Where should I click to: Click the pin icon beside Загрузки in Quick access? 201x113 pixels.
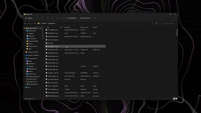pos(42,33)
